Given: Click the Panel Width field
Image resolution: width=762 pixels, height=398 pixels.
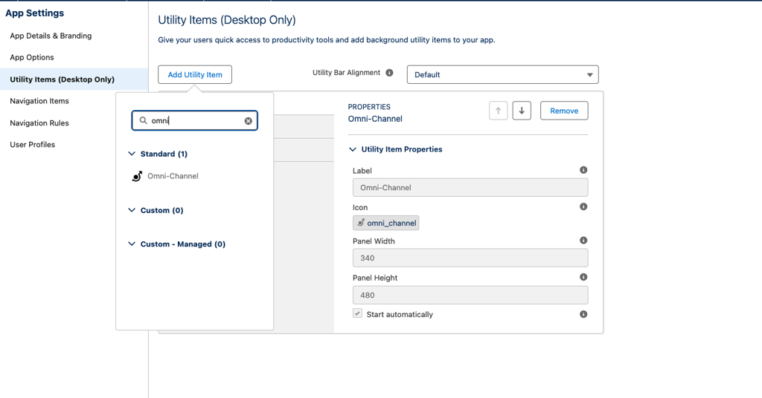Looking at the screenshot, I should (x=470, y=258).
